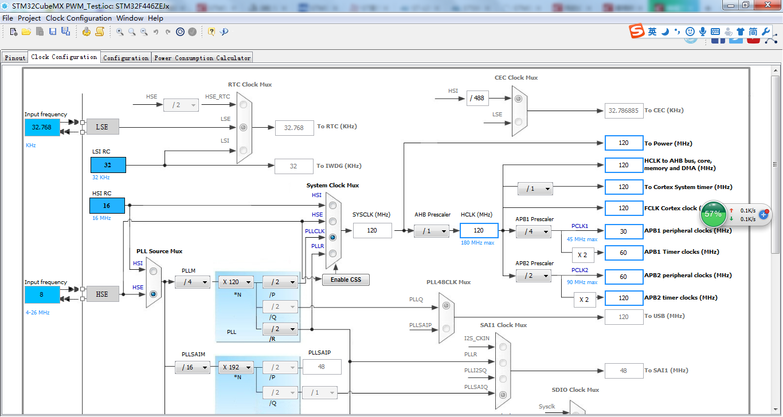Click the Sogou punctuation toggle icon
This screenshot has height=417, width=783.
[677, 32]
